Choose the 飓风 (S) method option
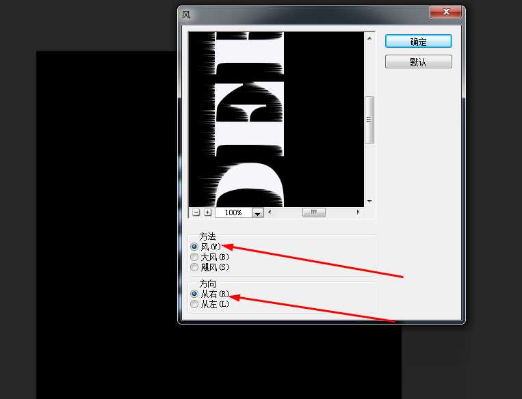 (x=195, y=267)
